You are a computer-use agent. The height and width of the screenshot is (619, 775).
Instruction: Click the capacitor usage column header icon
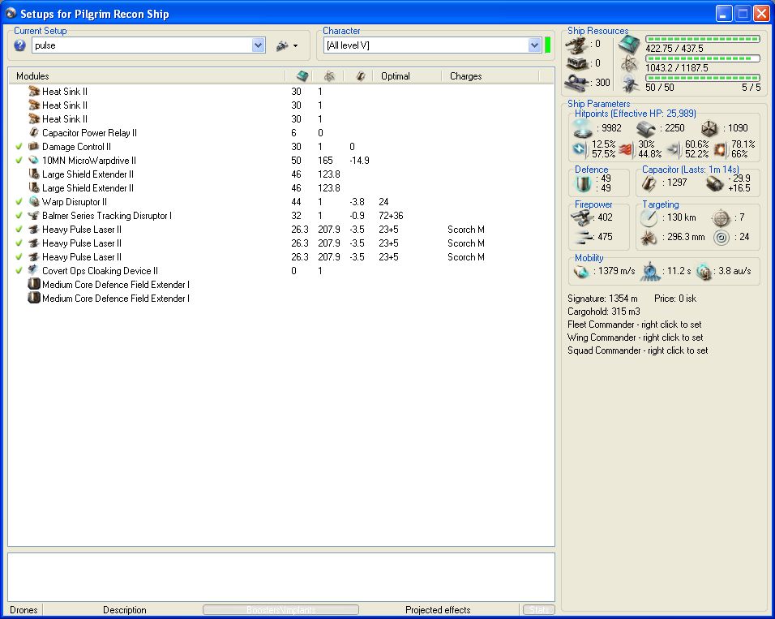click(361, 76)
